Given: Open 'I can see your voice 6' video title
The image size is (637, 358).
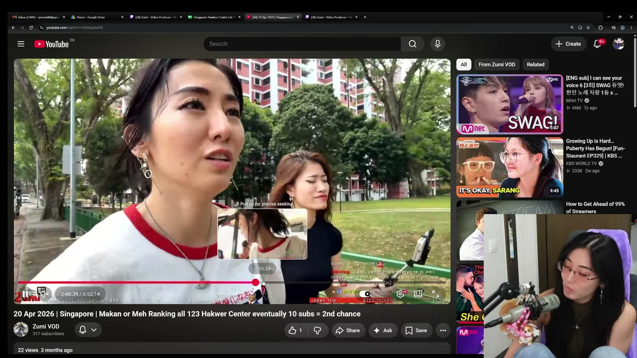Looking at the screenshot, I should 595,85.
